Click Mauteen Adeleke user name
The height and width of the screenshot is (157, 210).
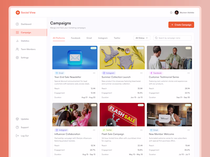pyautogui.click(x=187, y=13)
